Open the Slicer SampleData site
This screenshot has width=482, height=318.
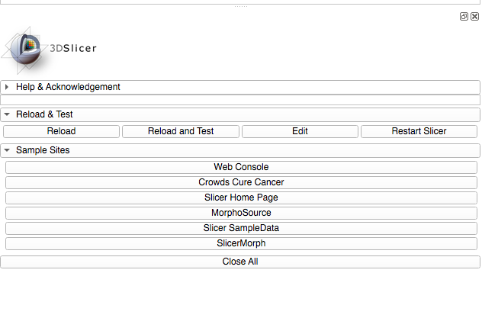[x=241, y=228]
